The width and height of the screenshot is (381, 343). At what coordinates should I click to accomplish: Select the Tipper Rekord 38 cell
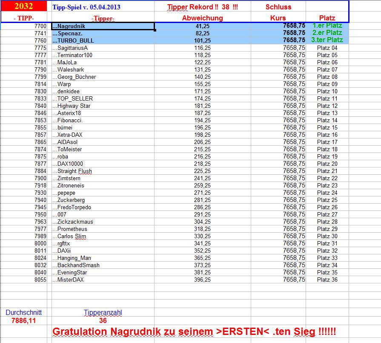(x=202, y=7)
